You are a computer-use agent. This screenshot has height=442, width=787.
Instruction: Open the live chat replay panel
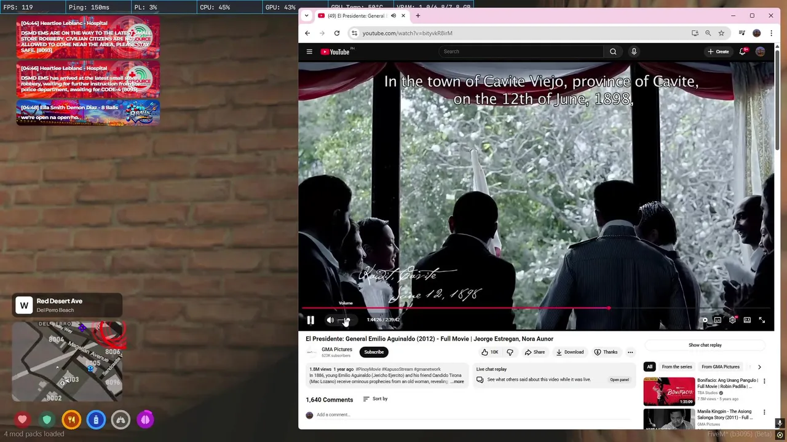point(619,379)
